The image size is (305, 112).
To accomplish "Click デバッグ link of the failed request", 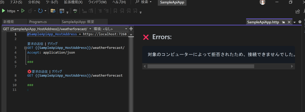I will click(x=57, y=72).
